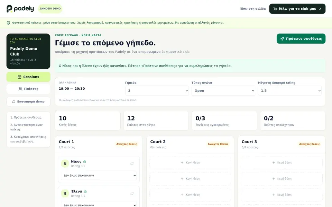Click the lock icon next to Έλενα

[85, 191]
